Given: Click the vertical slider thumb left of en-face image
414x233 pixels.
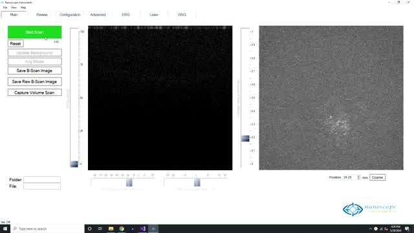Looking at the screenshot, I should pyautogui.click(x=245, y=138).
